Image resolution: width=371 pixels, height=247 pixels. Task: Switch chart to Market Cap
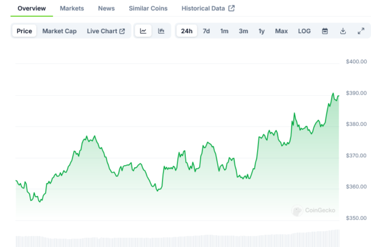click(x=59, y=31)
